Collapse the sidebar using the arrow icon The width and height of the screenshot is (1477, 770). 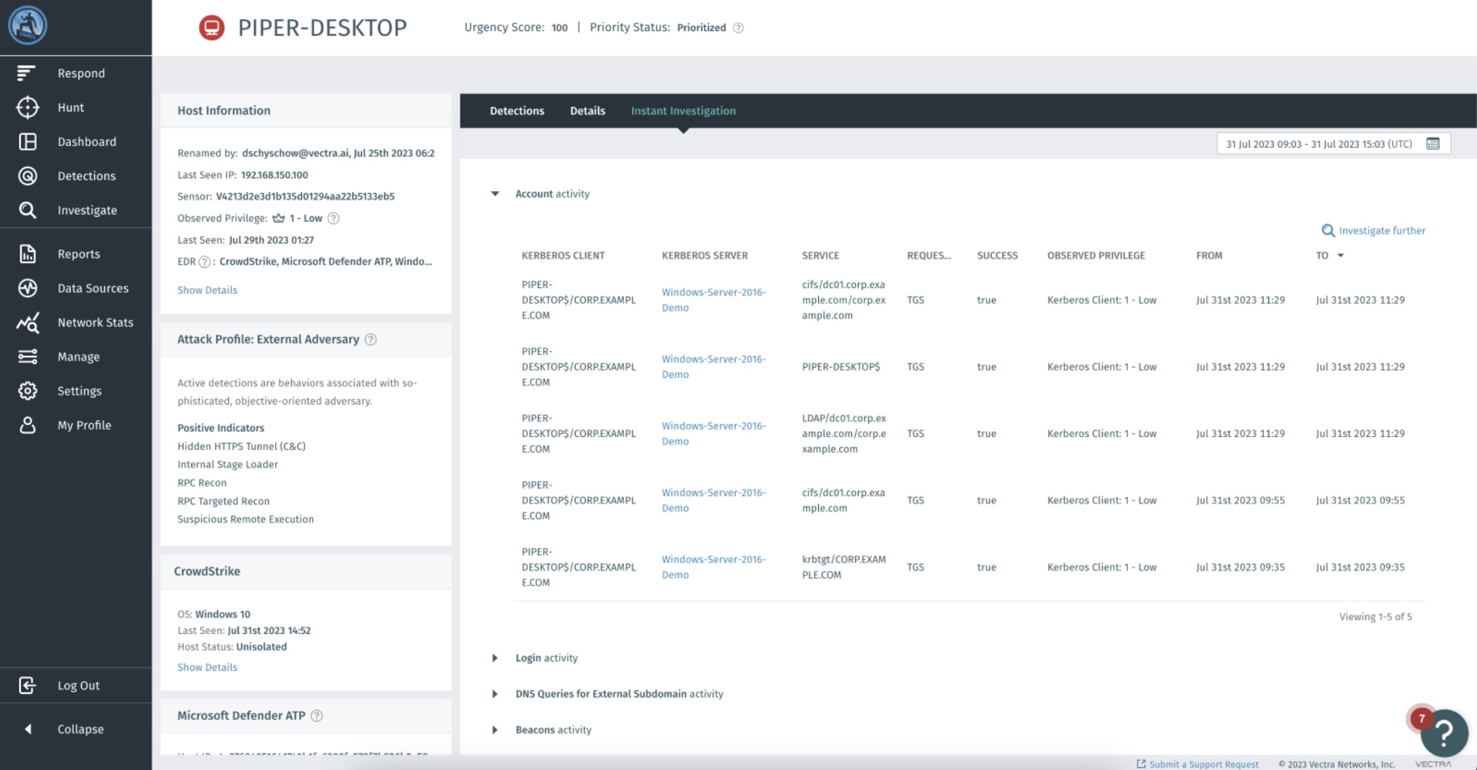coord(28,729)
